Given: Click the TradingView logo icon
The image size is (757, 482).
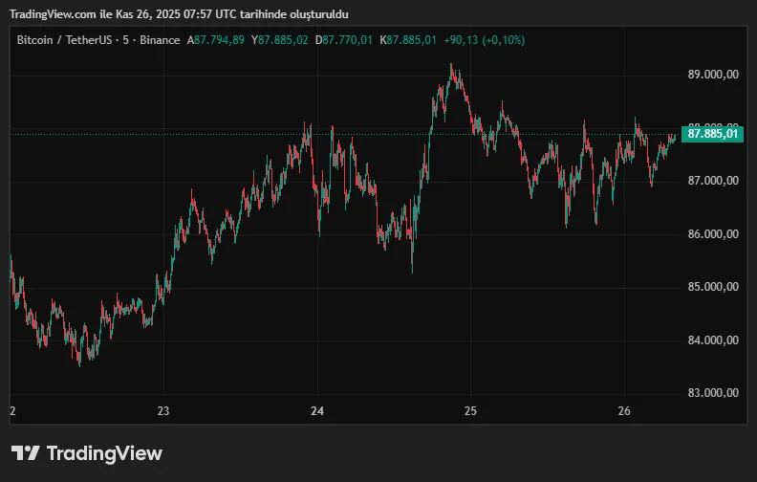Looking at the screenshot, I should 26,453.
